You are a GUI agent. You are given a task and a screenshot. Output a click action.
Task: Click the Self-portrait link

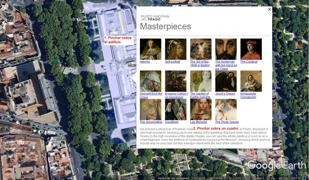point(172,62)
